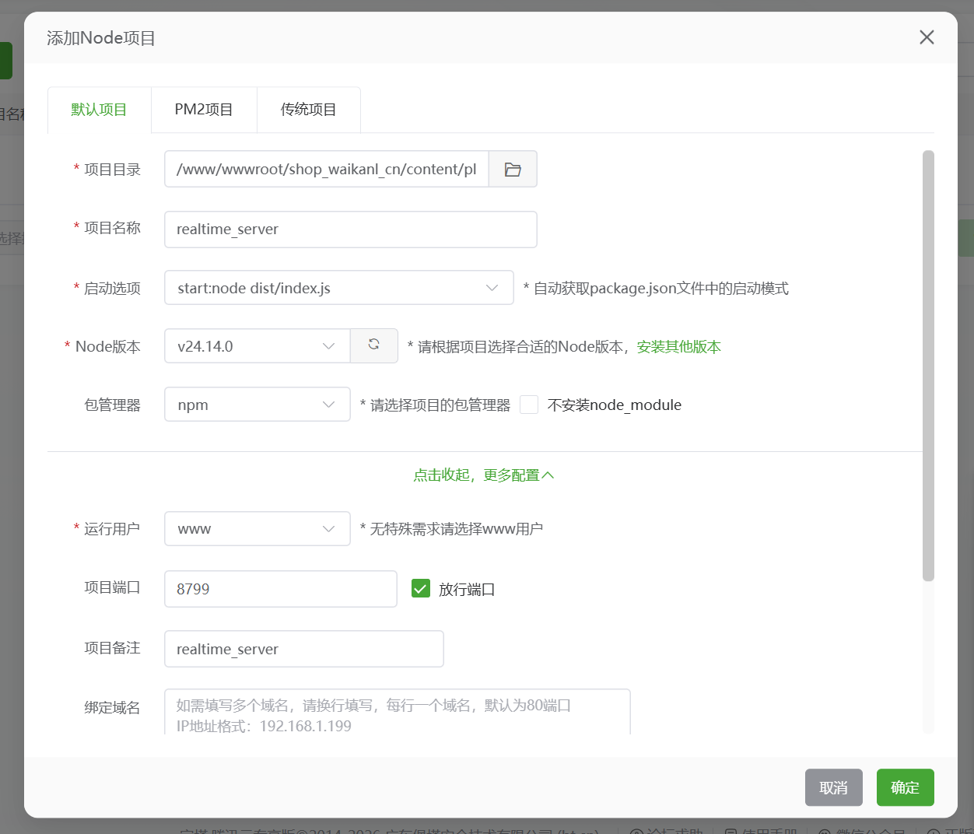This screenshot has width=974, height=834.
Task: Click the project port field showing 8799
Action: (280, 589)
